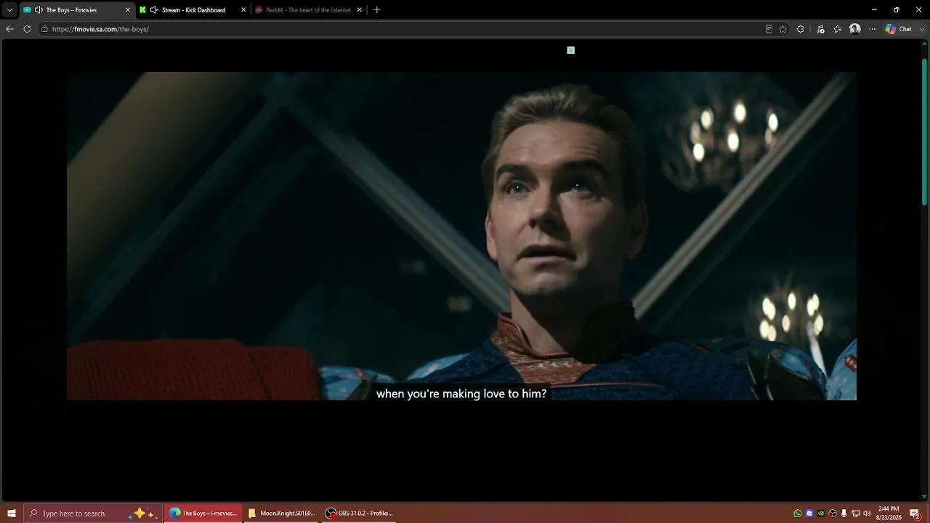Unmute the Kick Dashboard tab speaker icon
This screenshot has width=930, height=523.
(154, 10)
